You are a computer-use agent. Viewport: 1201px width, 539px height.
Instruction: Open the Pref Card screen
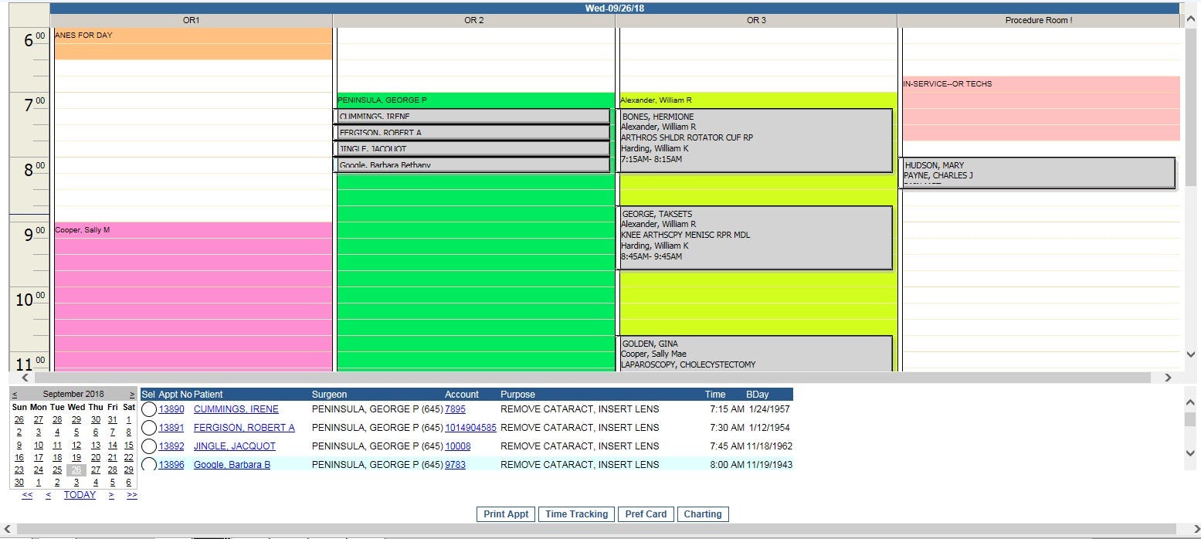(x=646, y=514)
